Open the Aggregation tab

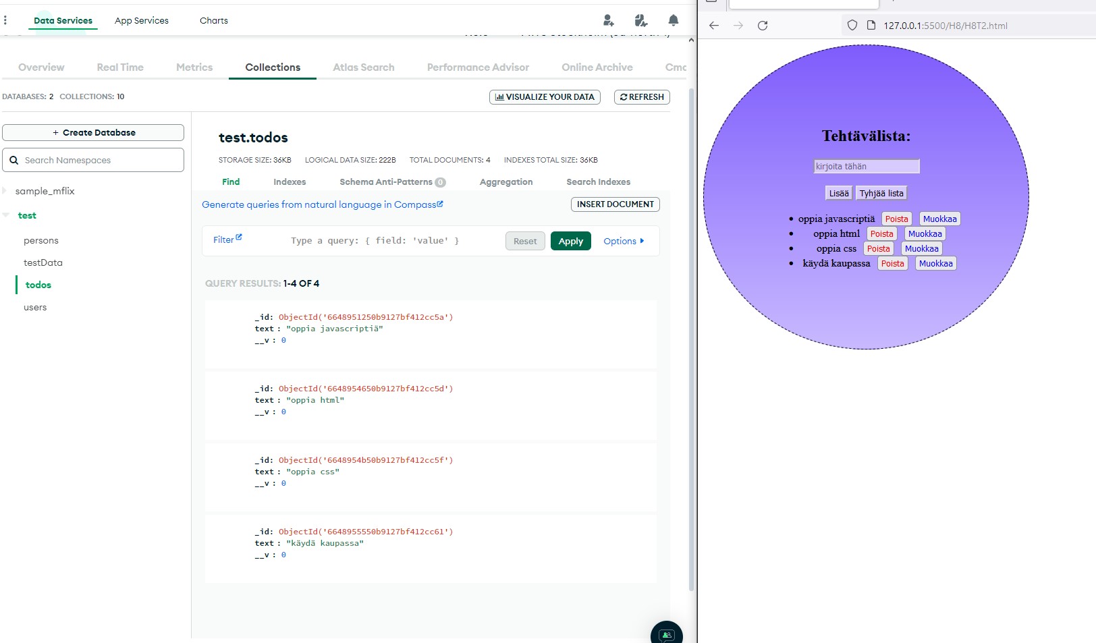(505, 182)
